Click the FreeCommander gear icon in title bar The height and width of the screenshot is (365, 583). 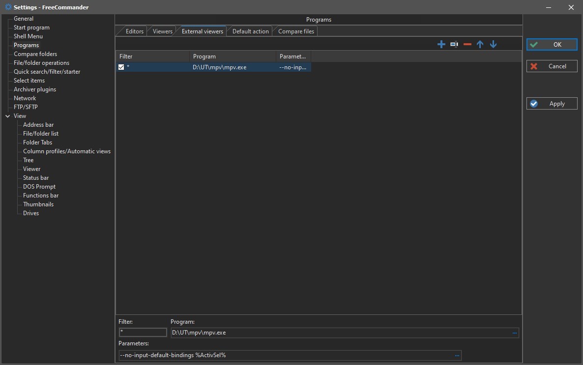(8, 7)
